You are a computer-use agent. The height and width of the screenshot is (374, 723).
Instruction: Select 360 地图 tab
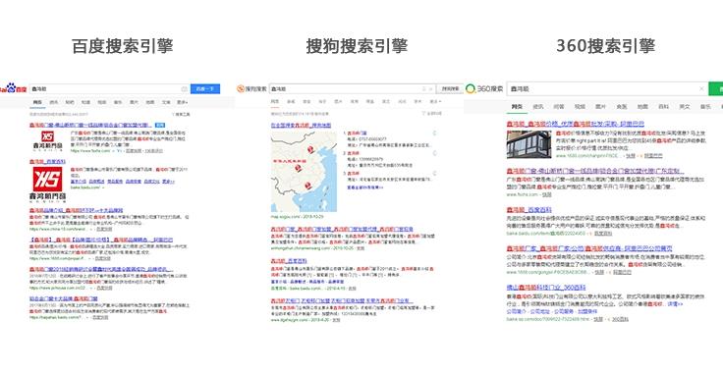pos(642,106)
